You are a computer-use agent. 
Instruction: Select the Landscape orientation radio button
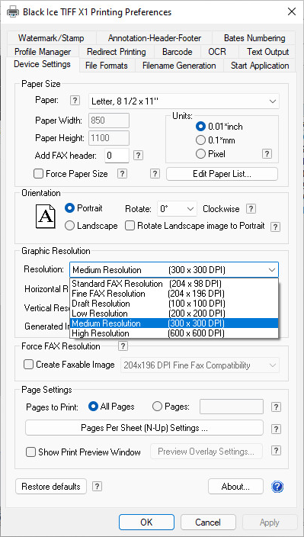point(69,226)
